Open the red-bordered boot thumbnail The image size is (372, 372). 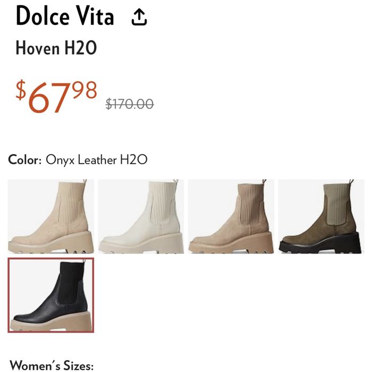[x=51, y=295]
